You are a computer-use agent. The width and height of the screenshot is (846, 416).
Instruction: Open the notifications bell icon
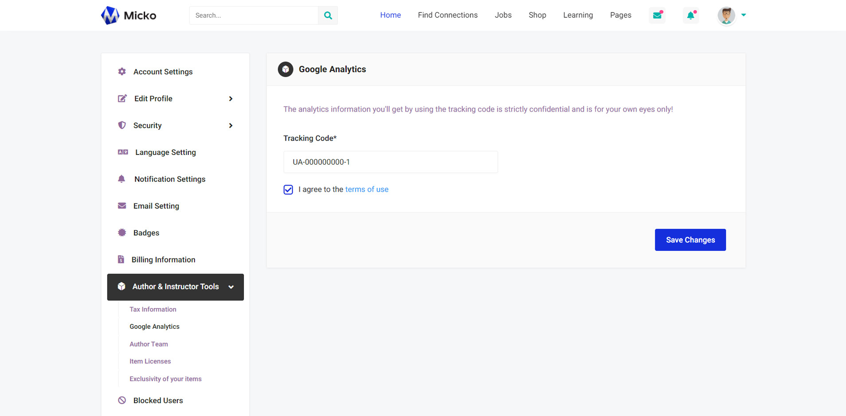coord(690,15)
